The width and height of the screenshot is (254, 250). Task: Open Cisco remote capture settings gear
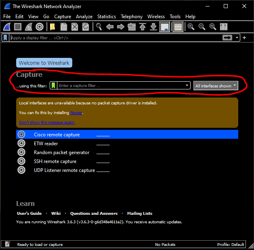21,134
